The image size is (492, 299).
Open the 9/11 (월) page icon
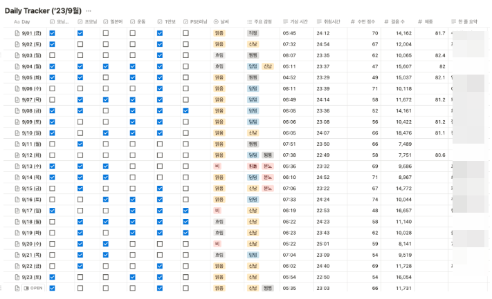(17, 144)
